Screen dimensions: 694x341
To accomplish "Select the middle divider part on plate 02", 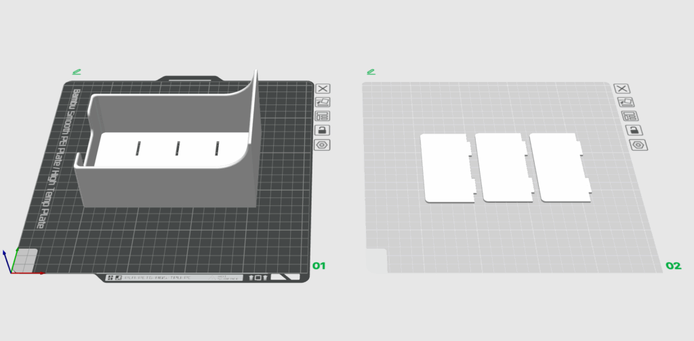I will pos(499,167).
